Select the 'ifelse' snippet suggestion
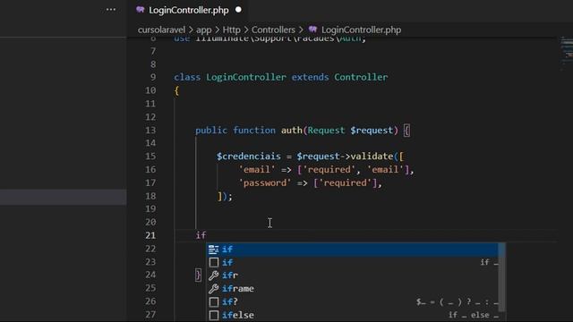 tap(353, 315)
